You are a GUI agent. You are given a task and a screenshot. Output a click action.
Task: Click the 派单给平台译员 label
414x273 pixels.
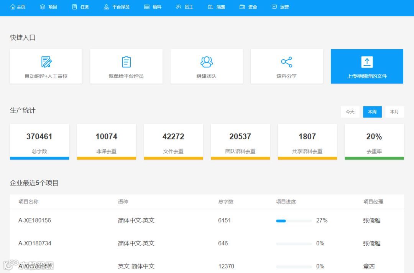coord(126,76)
